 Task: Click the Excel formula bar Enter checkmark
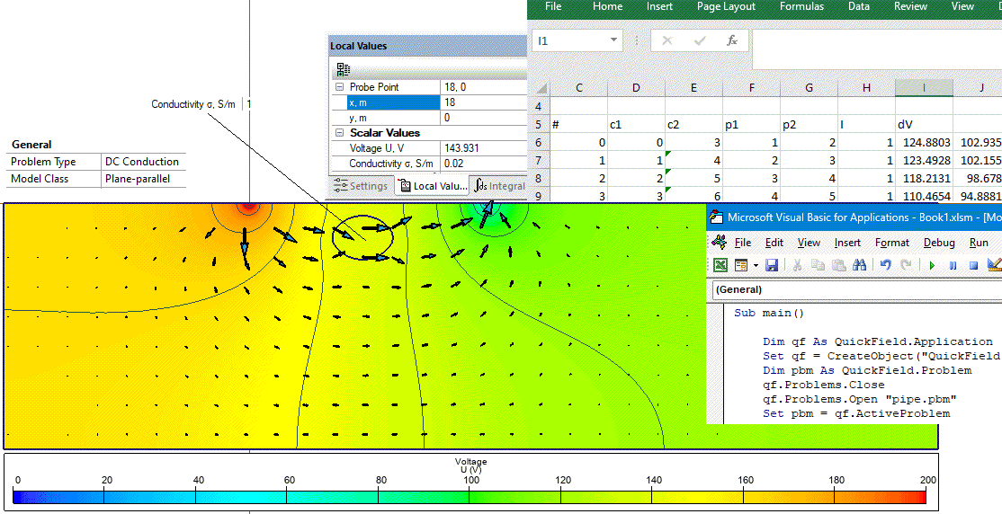[x=701, y=40]
